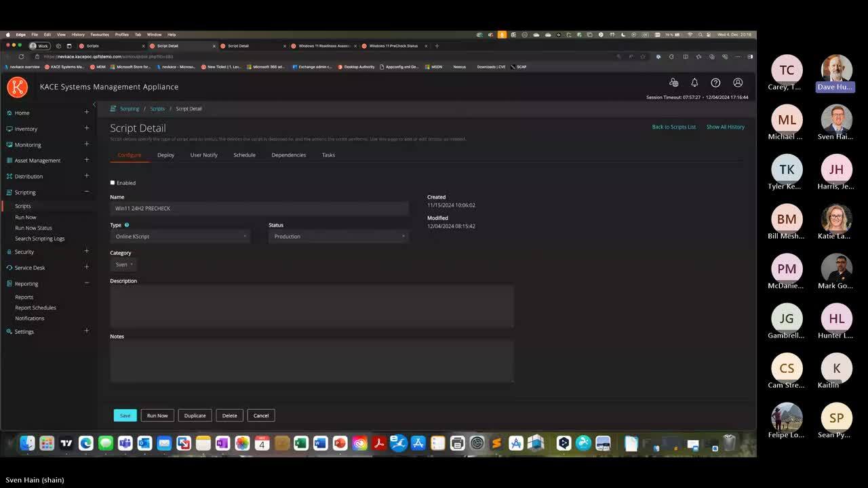The width and height of the screenshot is (868, 488).
Task: Click the KACE logo icon
Action: pos(18,87)
